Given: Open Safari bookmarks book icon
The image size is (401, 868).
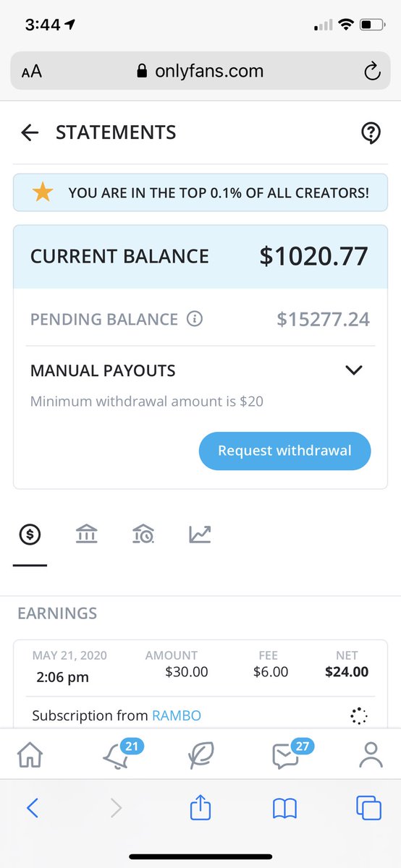Looking at the screenshot, I should click(285, 809).
